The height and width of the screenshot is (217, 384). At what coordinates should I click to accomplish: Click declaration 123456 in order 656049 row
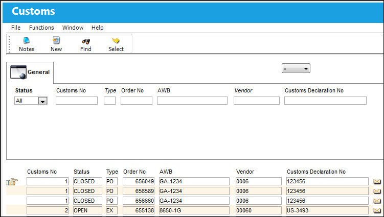327,182
